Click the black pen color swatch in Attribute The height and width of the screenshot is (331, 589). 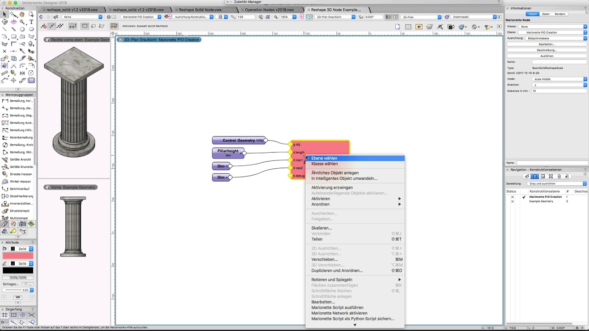pos(18,270)
